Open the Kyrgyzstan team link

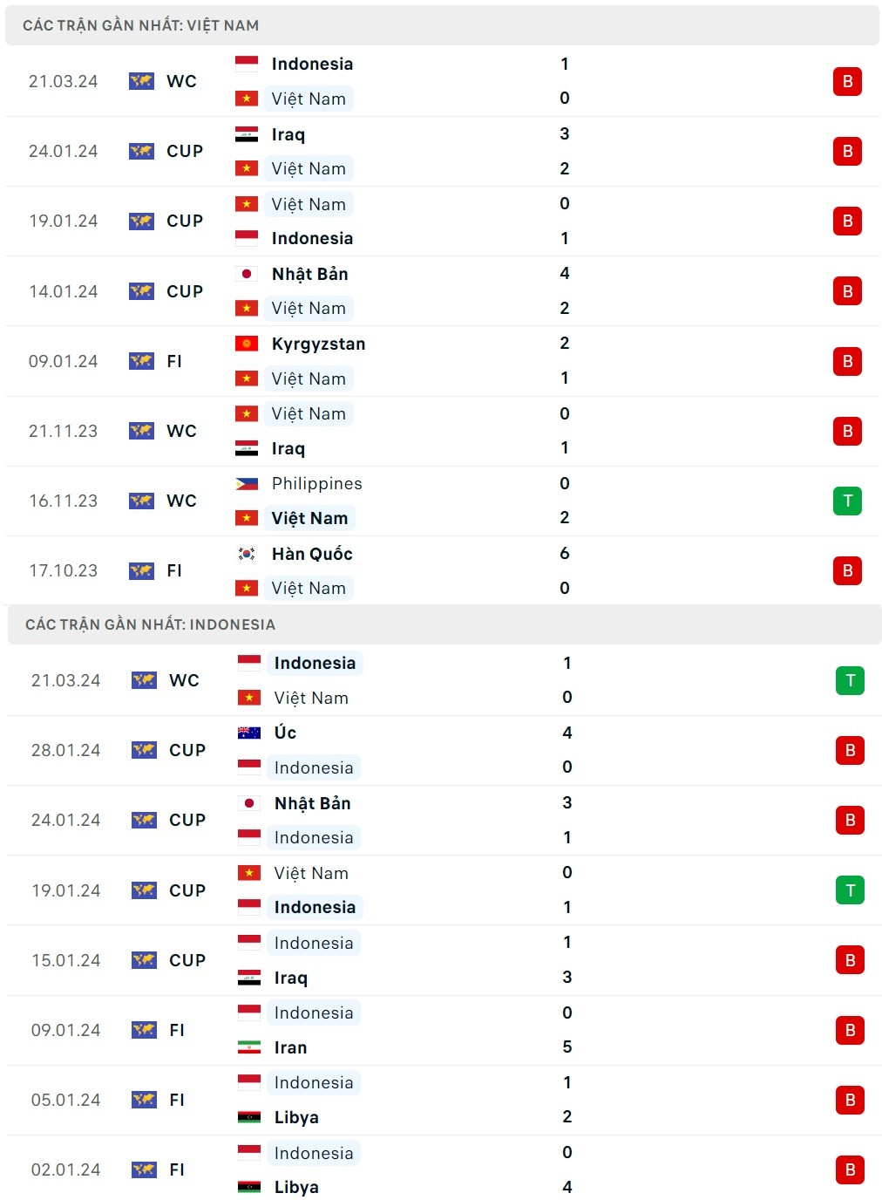point(318,344)
